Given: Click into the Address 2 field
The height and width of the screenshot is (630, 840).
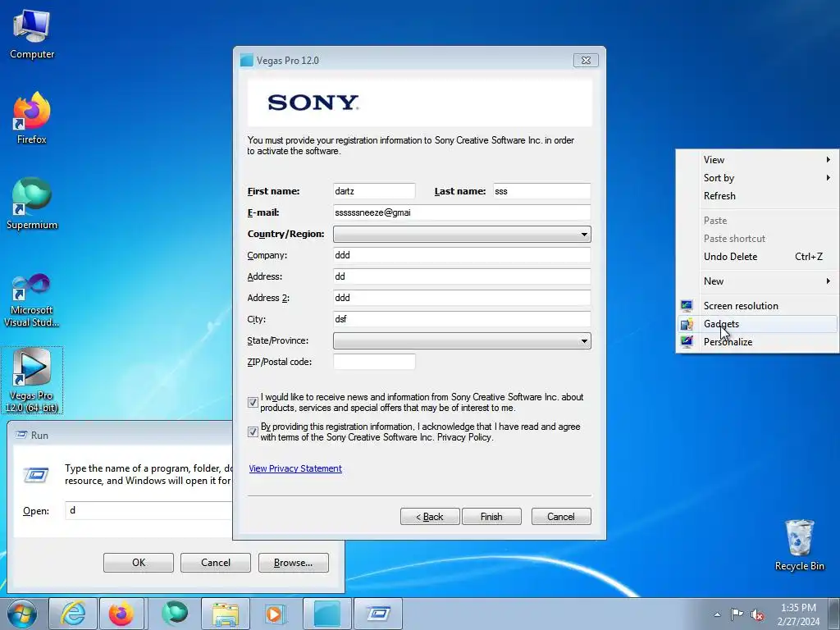Looking at the screenshot, I should [x=462, y=298].
